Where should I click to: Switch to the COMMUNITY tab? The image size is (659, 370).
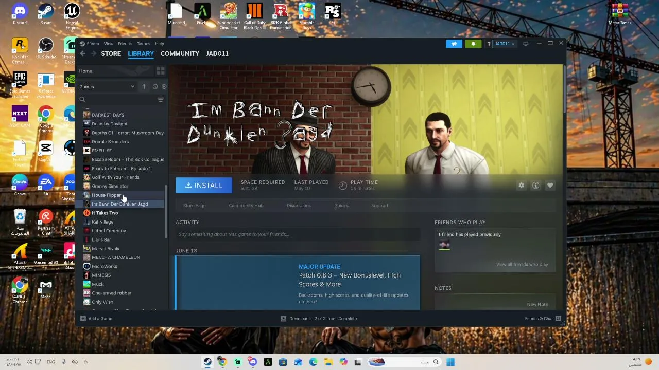[x=180, y=53]
